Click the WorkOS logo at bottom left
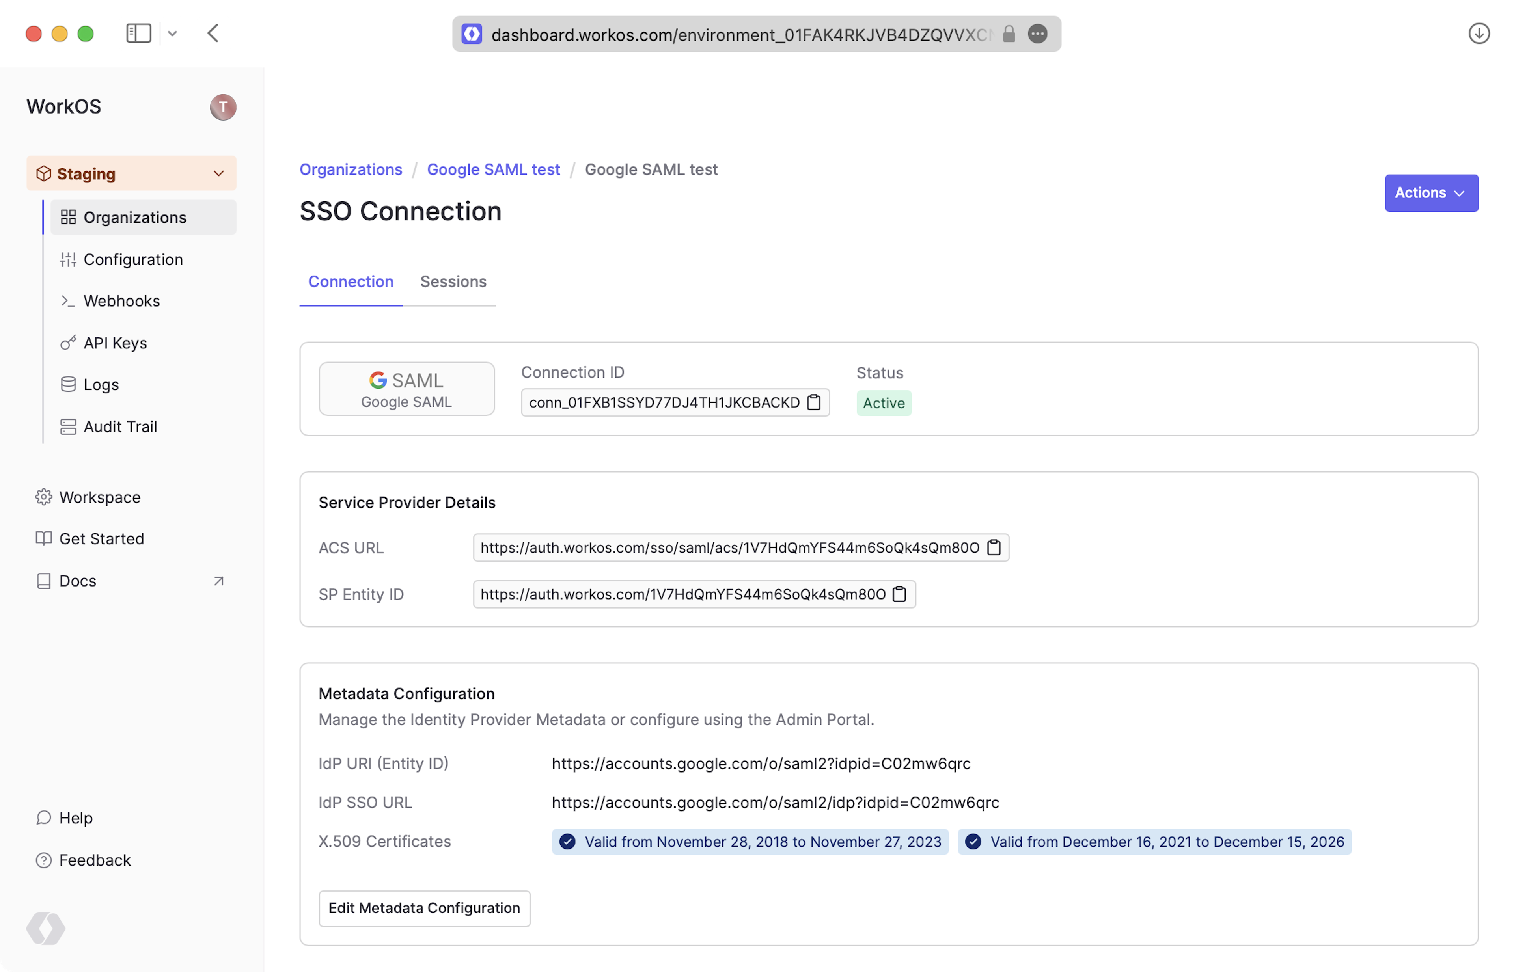Screen dimensions: 1514x972 tap(45, 929)
